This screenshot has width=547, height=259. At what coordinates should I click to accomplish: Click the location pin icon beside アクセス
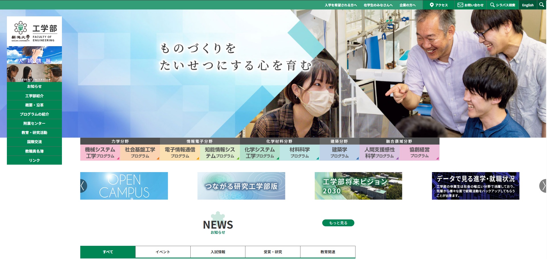tap(432, 5)
